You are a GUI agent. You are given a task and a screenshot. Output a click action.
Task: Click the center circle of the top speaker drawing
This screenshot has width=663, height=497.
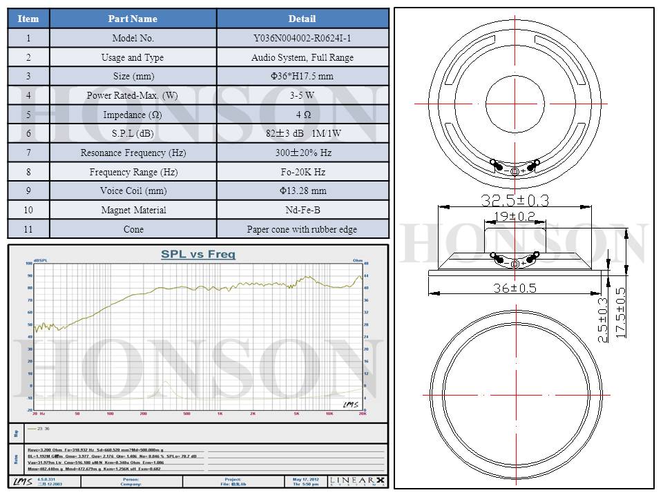[515, 104]
